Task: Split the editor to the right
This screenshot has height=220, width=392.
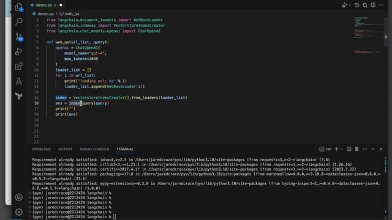Action: (373, 5)
